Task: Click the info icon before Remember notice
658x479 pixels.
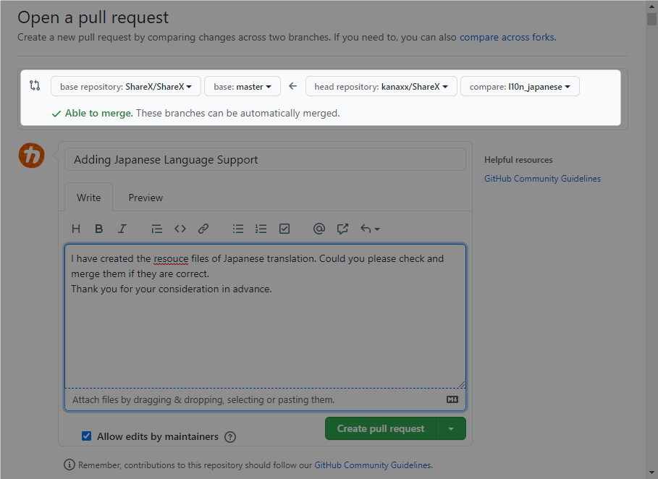Action: pyautogui.click(x=69, y=465)
